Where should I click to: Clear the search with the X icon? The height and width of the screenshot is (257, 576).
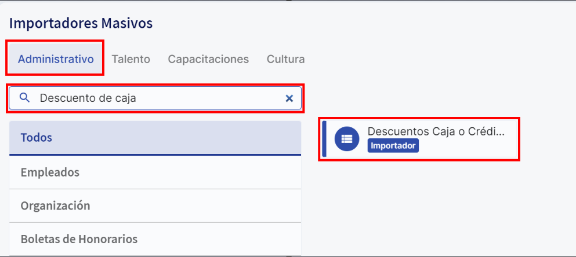(289, 98)
